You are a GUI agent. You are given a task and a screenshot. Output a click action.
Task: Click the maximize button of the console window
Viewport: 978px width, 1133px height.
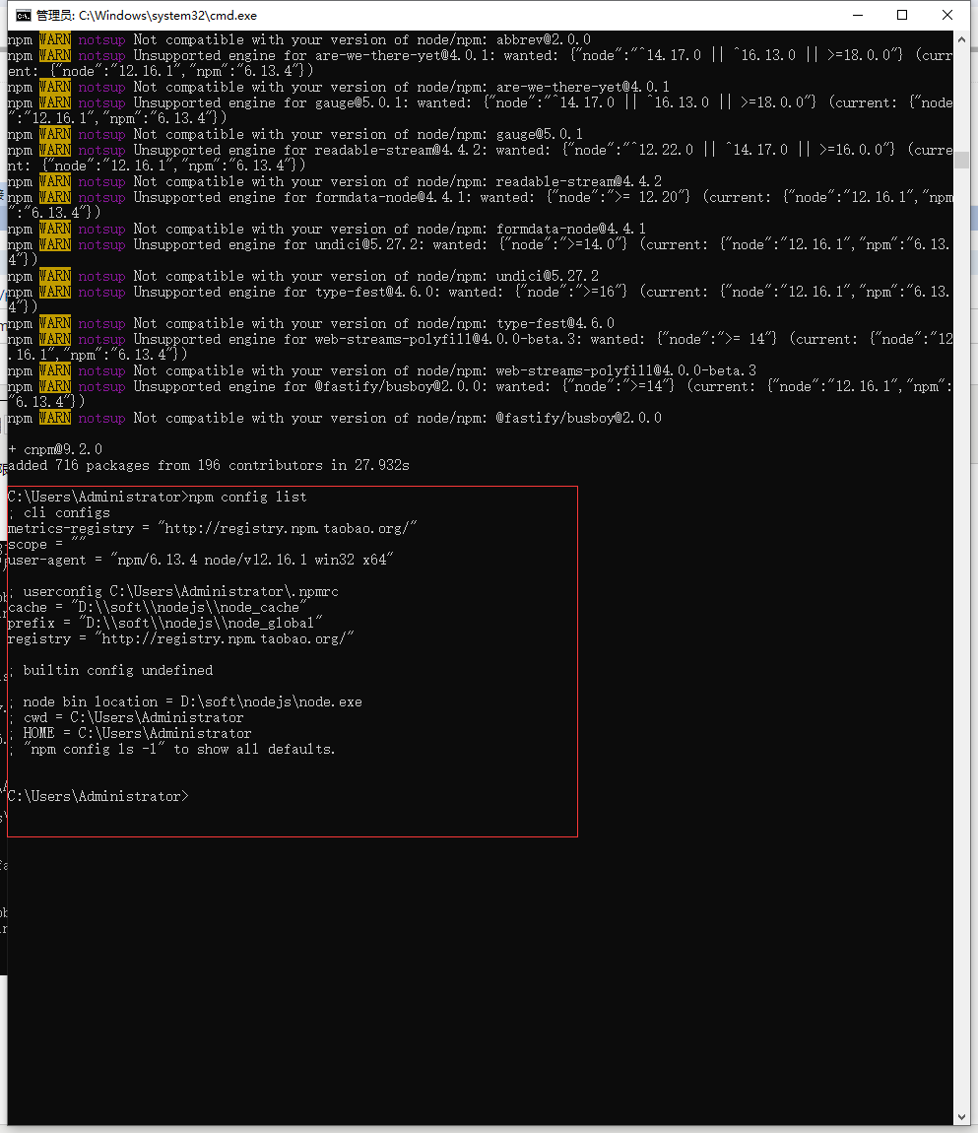click(901, 15)
